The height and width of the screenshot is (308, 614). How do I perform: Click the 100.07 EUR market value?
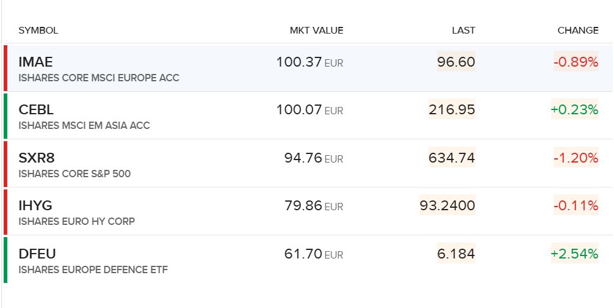tap(309, 110)
